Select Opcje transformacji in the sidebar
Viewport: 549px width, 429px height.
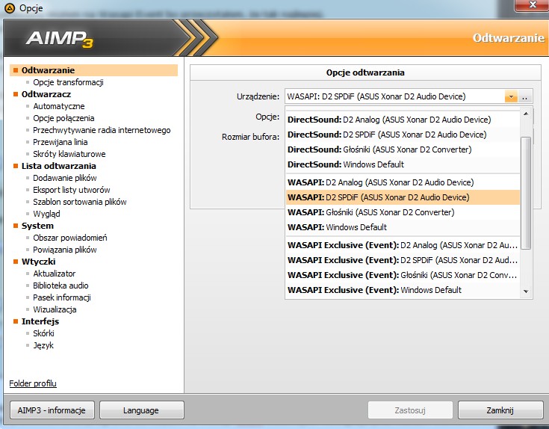(68, 82)
